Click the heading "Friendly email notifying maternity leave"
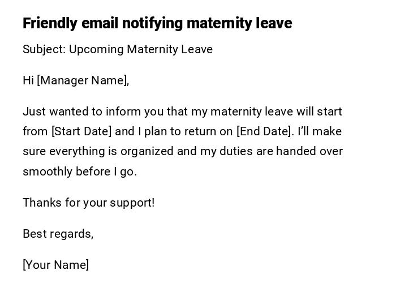396x300 pixels. 157,23
